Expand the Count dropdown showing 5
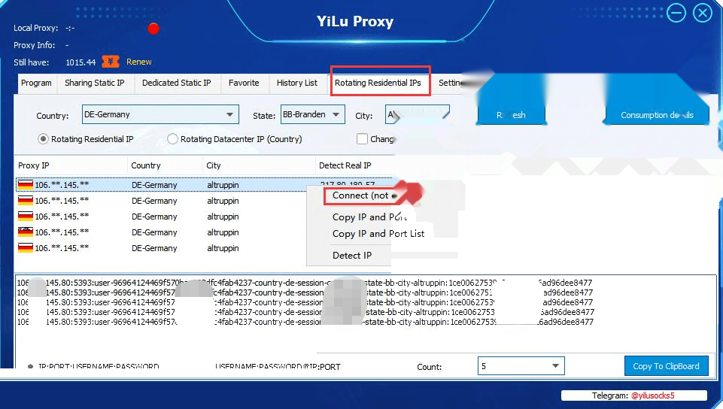The height and width of the screenshot is (409, 723). pos(521,366)
